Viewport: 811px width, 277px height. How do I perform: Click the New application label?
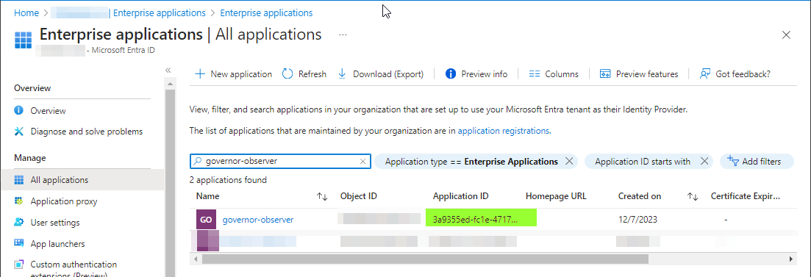pyautogui.click(x=241, y=74)
